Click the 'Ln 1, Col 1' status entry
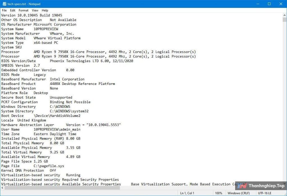This screenshot has height=196, width=287. coord(187,193)
